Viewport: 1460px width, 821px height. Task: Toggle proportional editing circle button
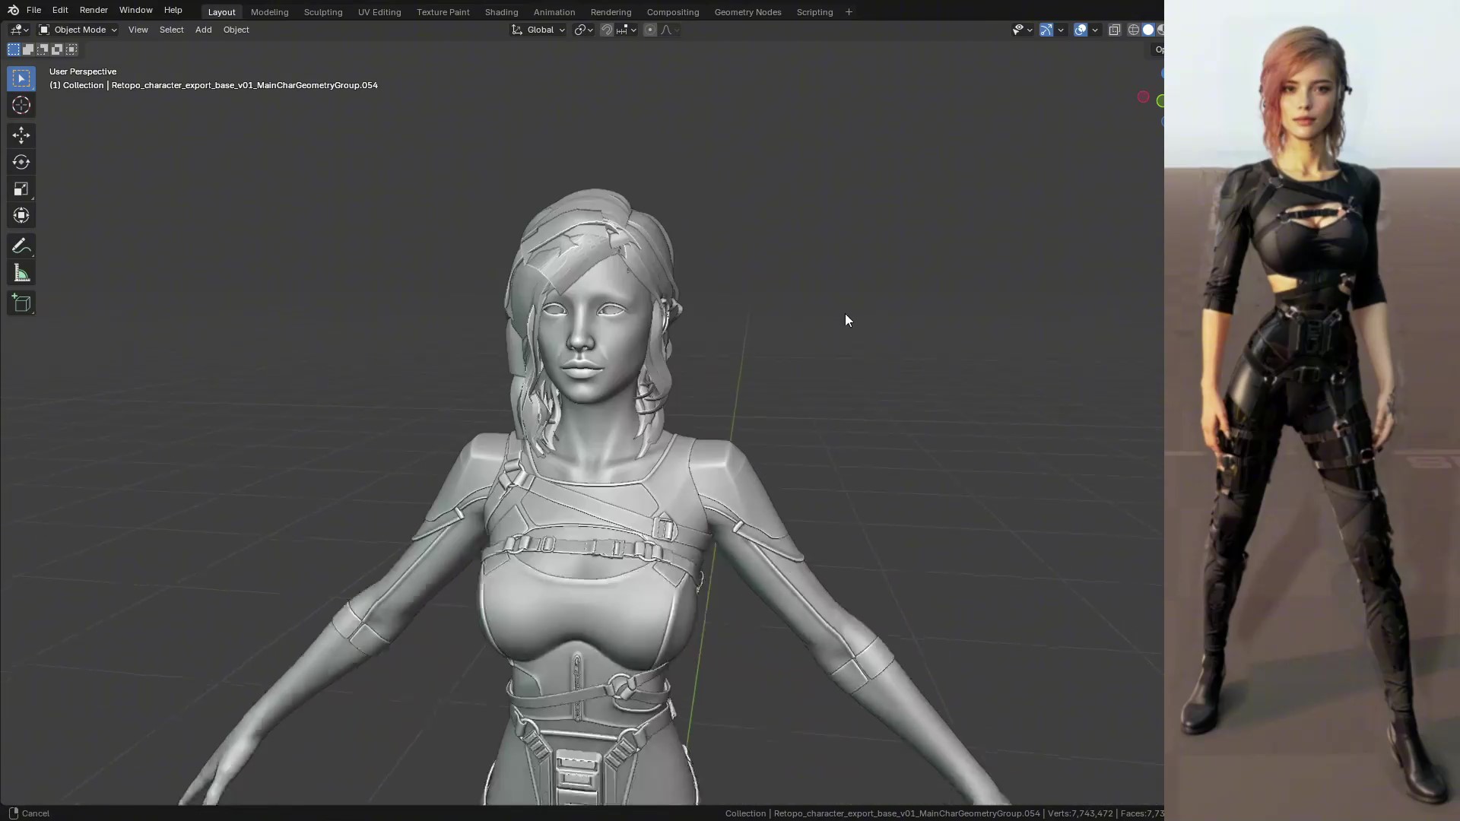[649, 30]
